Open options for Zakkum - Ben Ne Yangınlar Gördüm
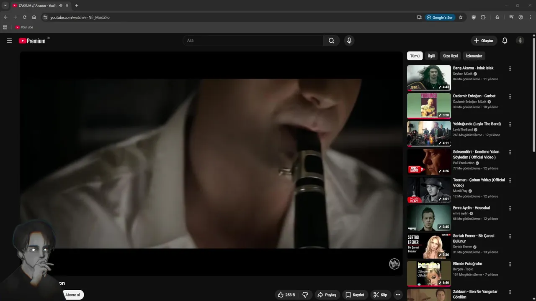 (x=510, y=292)
